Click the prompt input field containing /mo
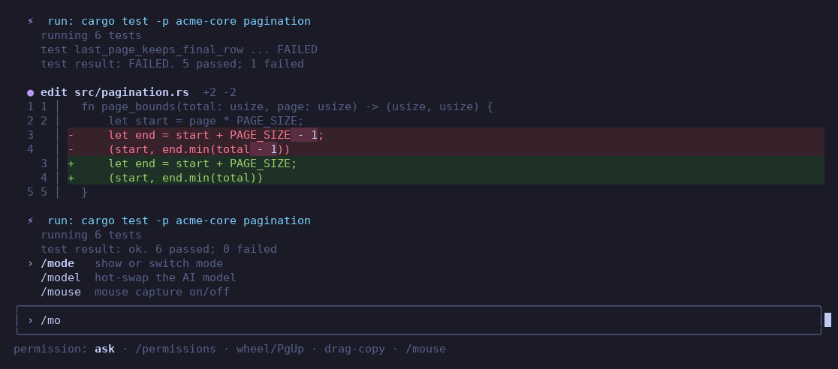The width and height of the screenshot is (838, 369). 419,320
